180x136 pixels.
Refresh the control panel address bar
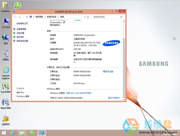(x=88, y=17)
